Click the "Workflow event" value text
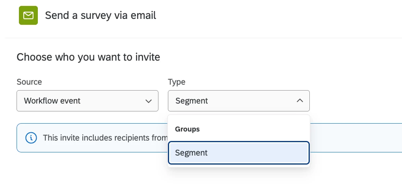The image size is (402, 189). tap(52, 101)
